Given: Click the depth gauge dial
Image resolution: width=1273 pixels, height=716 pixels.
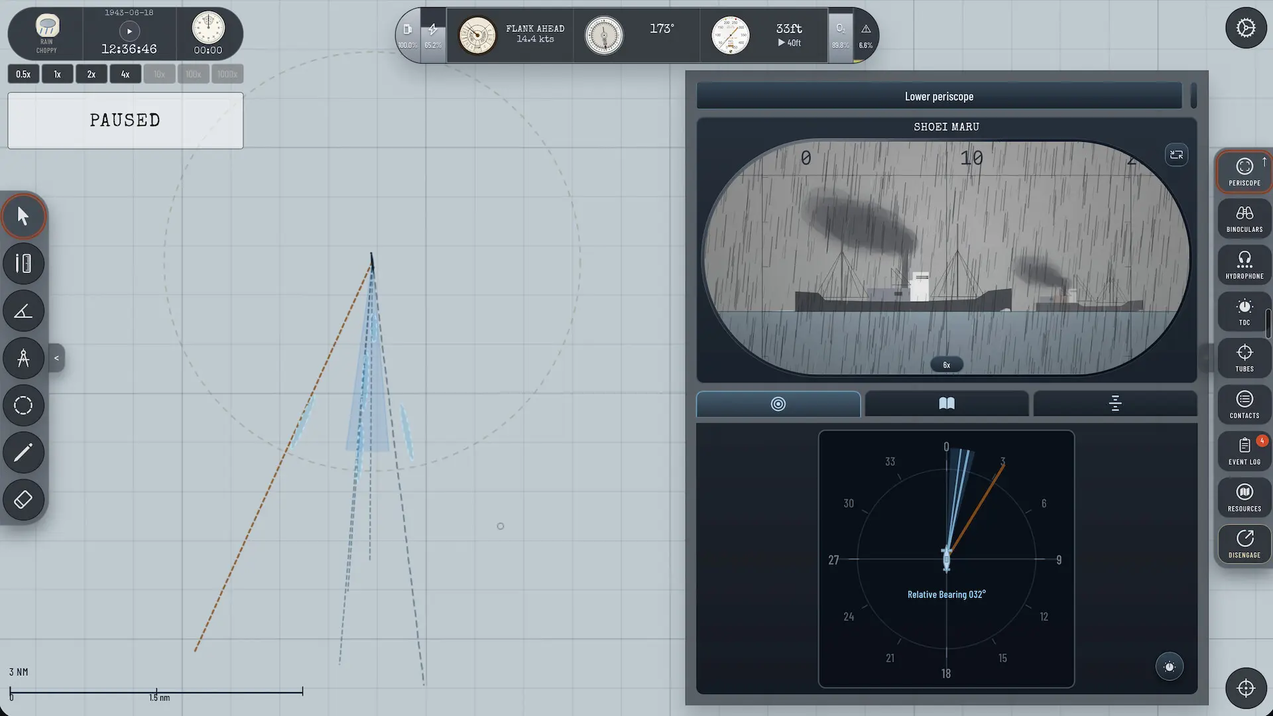Looking at the screenshot, I should (731, 35).
